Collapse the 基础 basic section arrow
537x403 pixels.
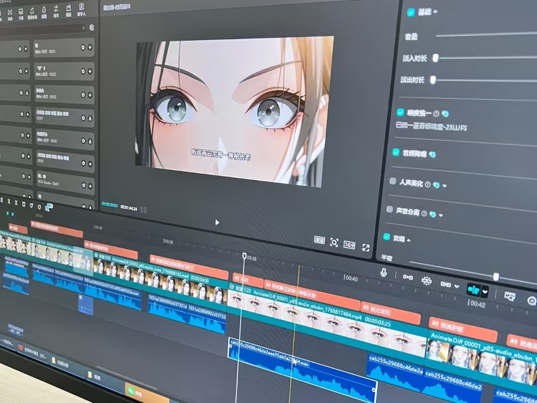436,11
